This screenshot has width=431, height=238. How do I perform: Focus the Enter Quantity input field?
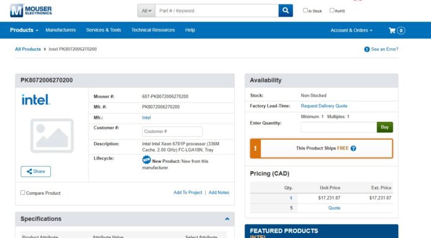tap(339, 127)
